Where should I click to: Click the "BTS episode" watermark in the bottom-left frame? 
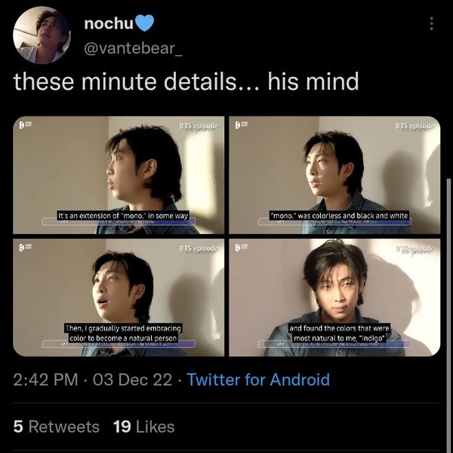(x=199, y=248)
